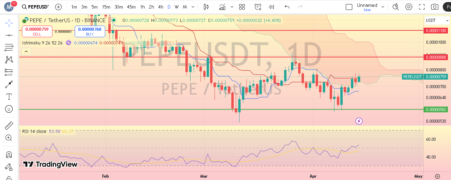Expand the favorite indicators dropdown arrow
The width and height of the screenshot is (451, 180).
[x=232, y=7]
